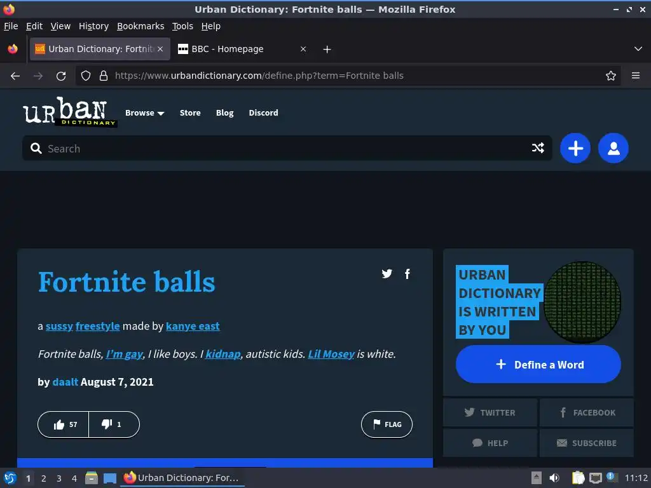This screenshot has width=651, height=488.
Task: Click the site security padlock icon
Action: click(104, 76)
